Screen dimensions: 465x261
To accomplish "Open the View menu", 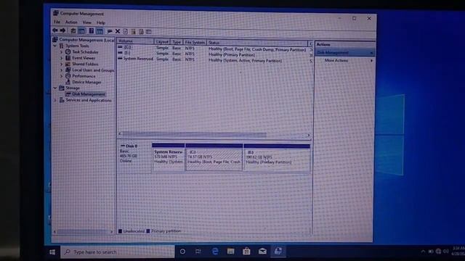I will tap(87, 22).
